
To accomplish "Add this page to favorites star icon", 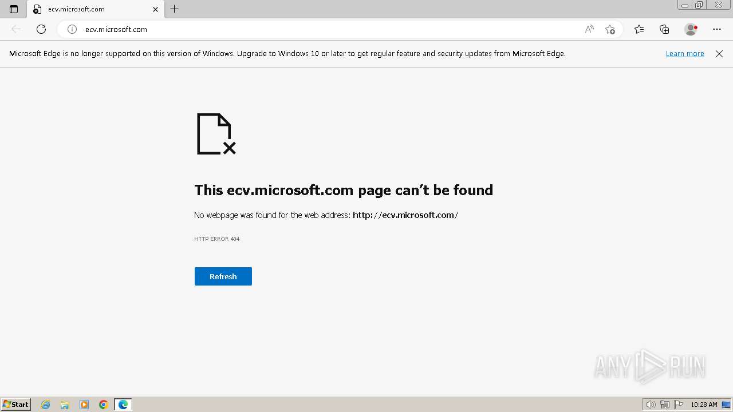I will tap(610, 29).
